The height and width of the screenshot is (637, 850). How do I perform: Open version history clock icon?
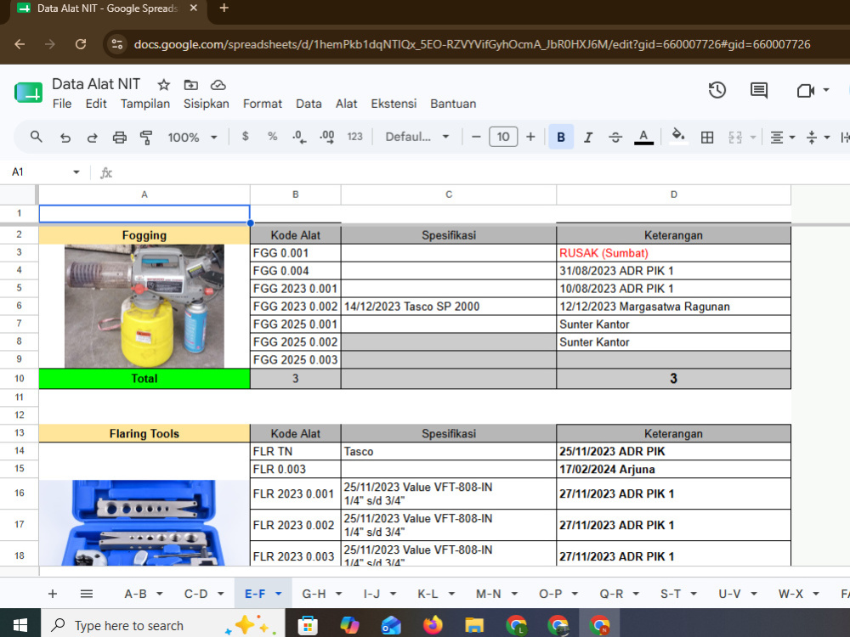717,90
